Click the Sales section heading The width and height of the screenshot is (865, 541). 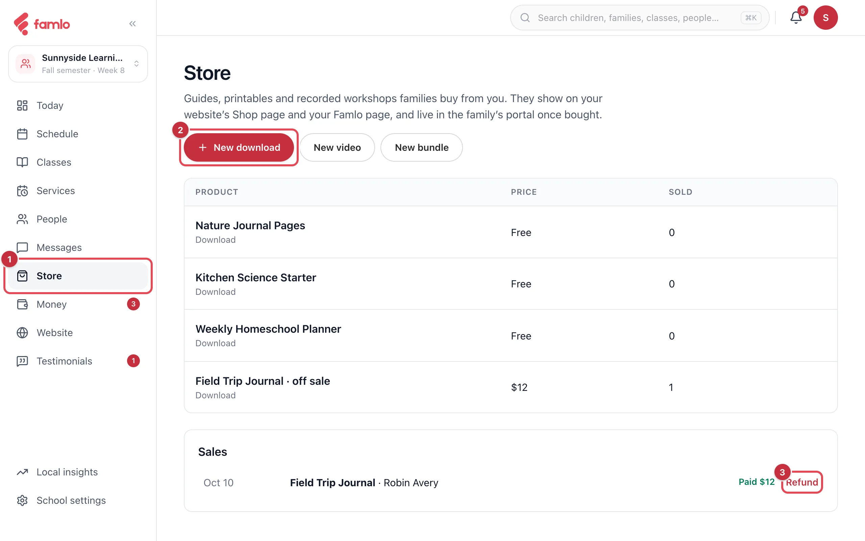[212, 452]
